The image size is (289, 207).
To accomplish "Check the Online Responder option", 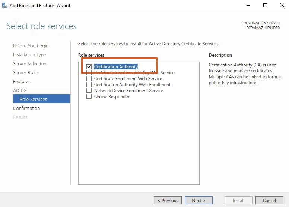I will click(x=89, y=97).
